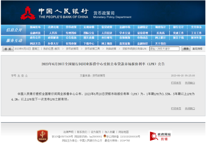207x150 pixels.
Task: Click the police badge icon beside 京公网安备
Action: pos(105,136)
